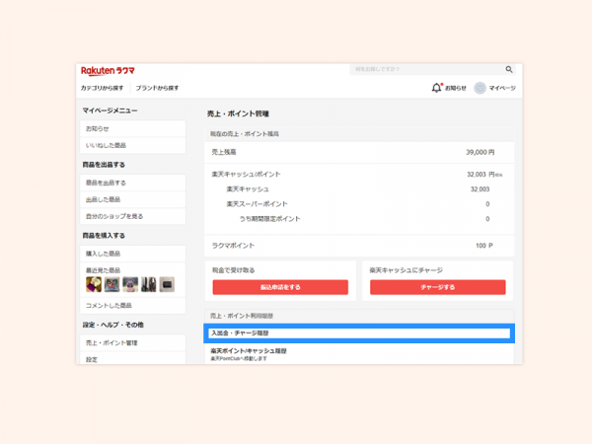Image resolution: width=592 pixels, height=444 pixels.
Task: Click the お知らせ header link
Action: [x=455, y=88]
